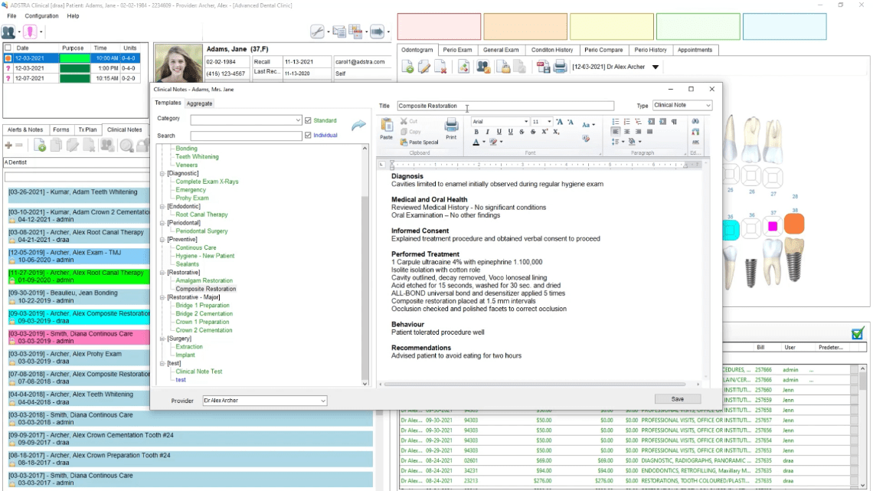The image size is (873, 491).
Task: Click the delete document icon in Odontogram toolbar
Action: pos(440,67)
